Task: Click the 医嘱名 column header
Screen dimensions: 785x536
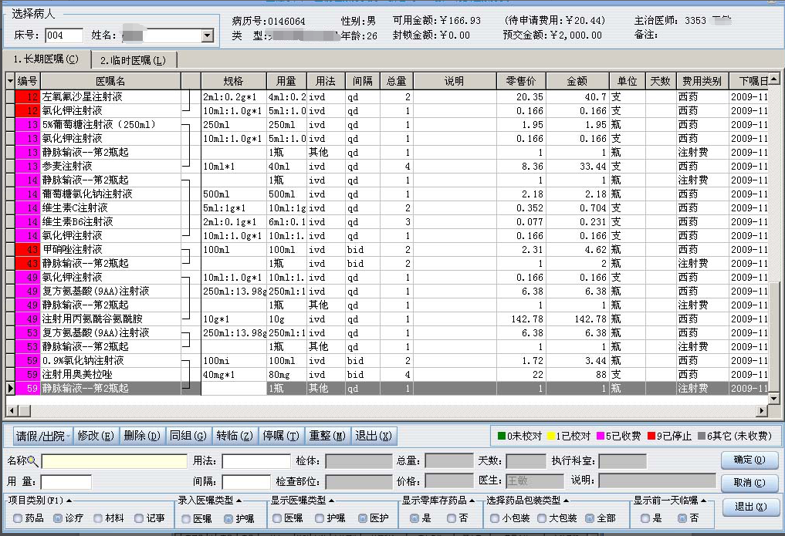Action: coord(110,81)
